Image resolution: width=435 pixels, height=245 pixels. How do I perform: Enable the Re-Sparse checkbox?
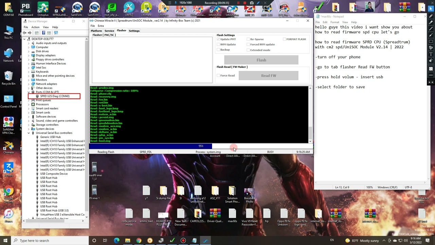pos(248,39)
